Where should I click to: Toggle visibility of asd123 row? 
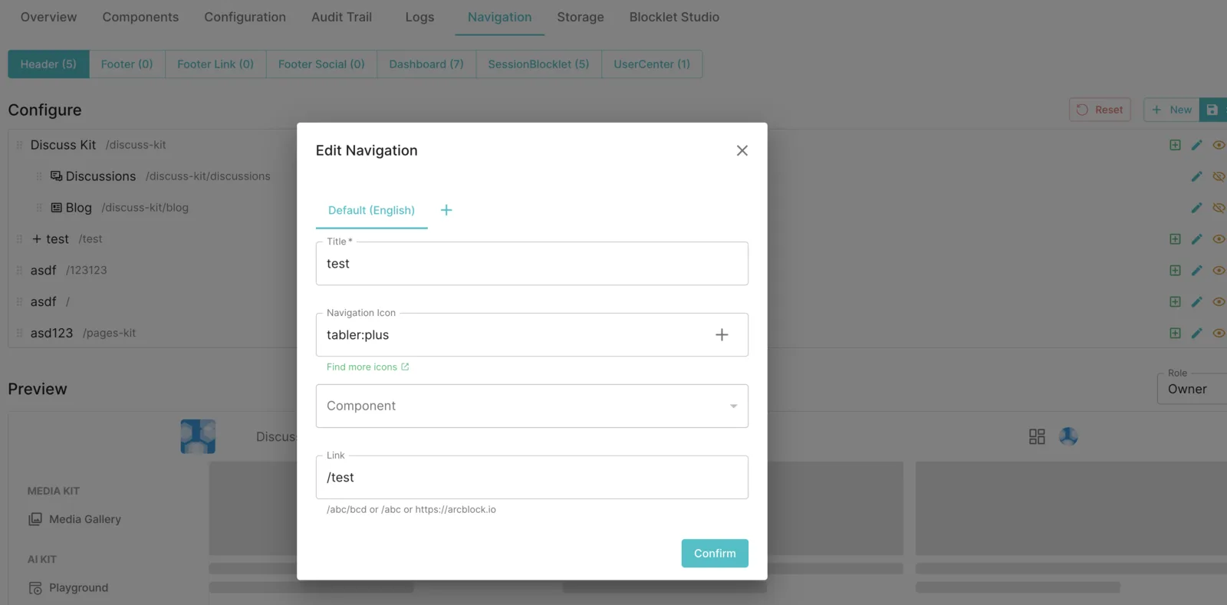tap(1219, 333)
